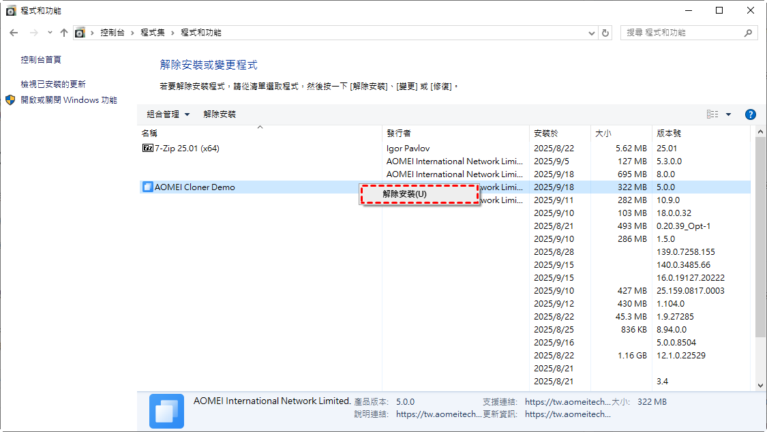The image size is (767, 432).
Task: Open 檢視已安裝的更新 link
Action: tap(53, 84)
